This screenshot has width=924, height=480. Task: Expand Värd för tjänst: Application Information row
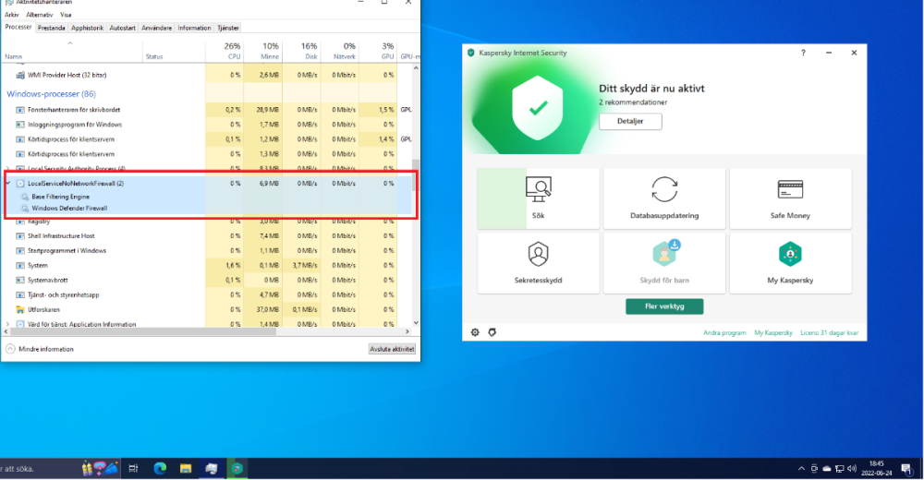tap(7, 324)
